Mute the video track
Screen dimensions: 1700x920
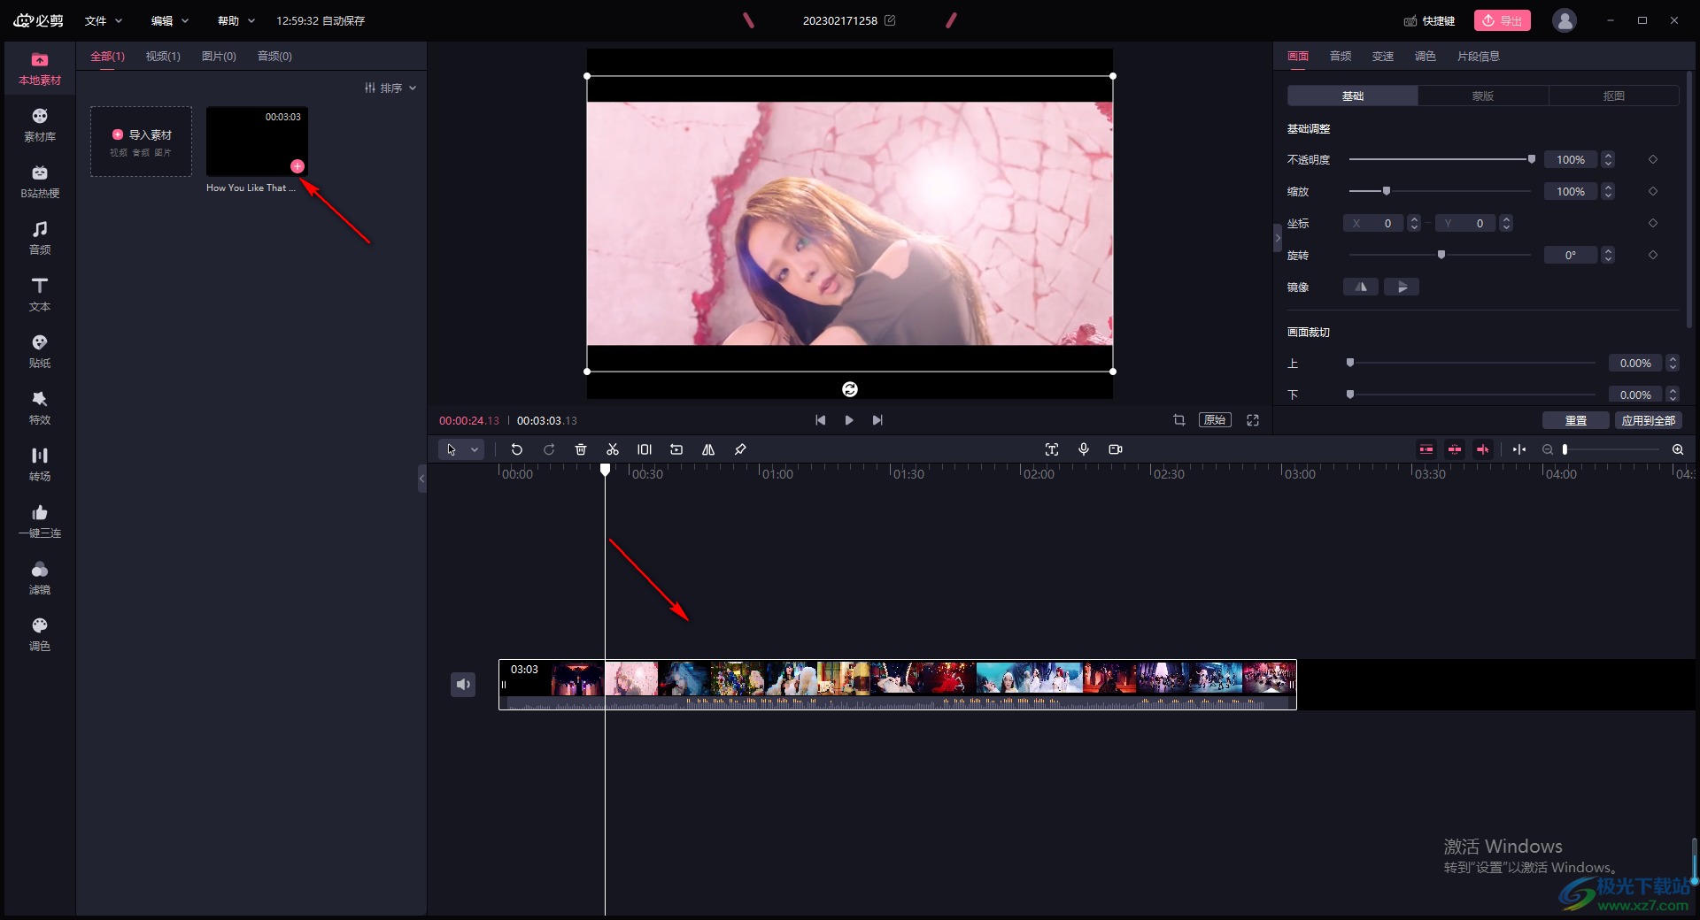pos(463,684)
